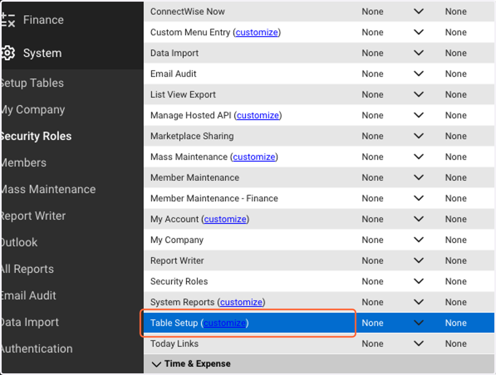Open the Finance module icon
This screenshot has width=496, height=375.
click(8, 20)
